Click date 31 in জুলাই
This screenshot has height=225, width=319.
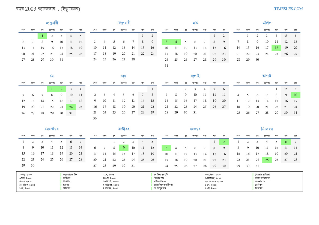(195, 112)
